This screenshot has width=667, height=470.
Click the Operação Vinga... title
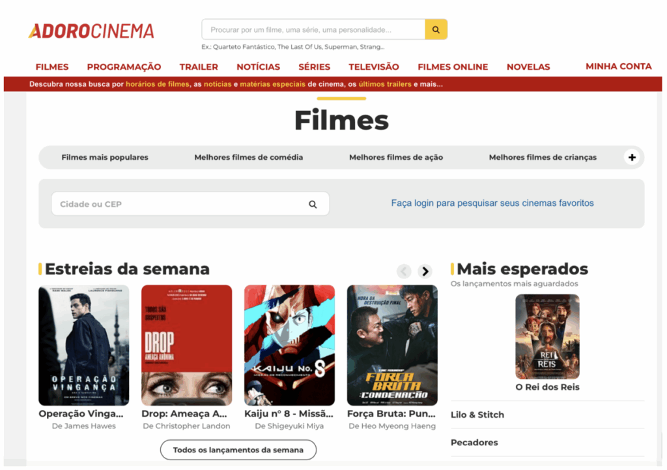[x=81, y=414]
